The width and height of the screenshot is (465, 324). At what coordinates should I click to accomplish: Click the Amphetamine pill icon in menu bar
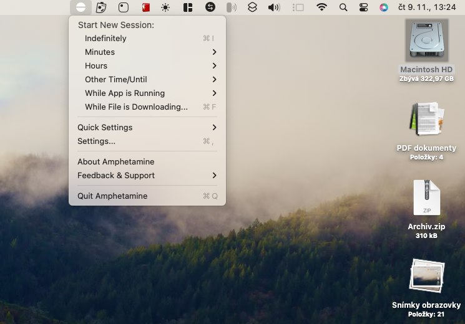81,7
